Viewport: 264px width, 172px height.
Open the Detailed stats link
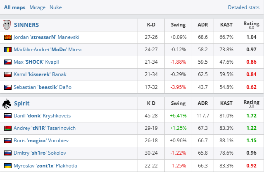pos(244,7)
